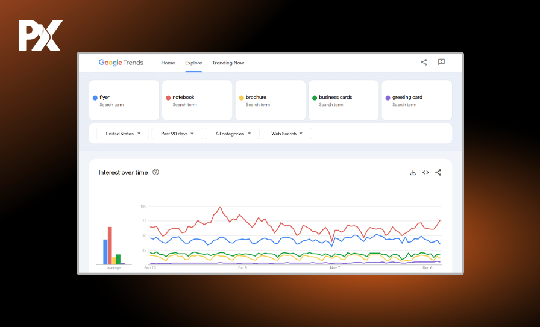Click the embed code icon
Image resolution: width=540 pixels, height=327 pixels.
pos(425,173)
